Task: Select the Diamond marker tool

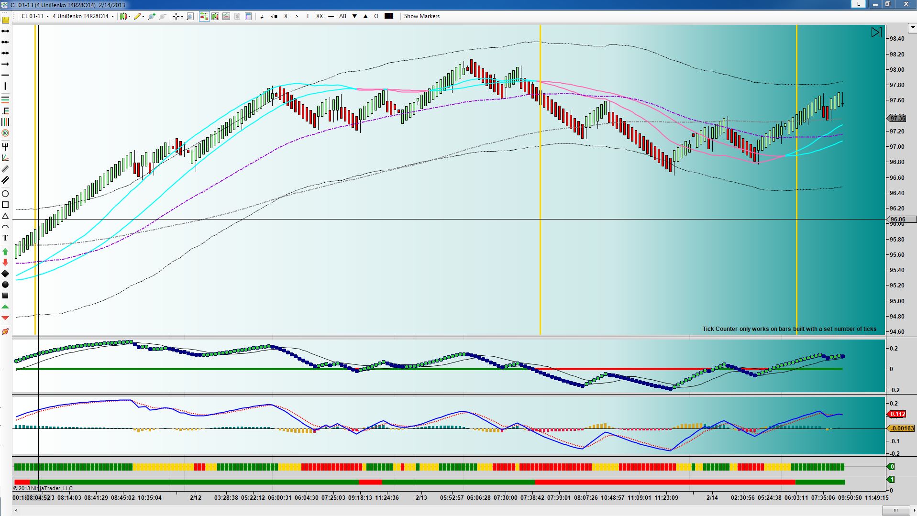Action: point(5,274)
